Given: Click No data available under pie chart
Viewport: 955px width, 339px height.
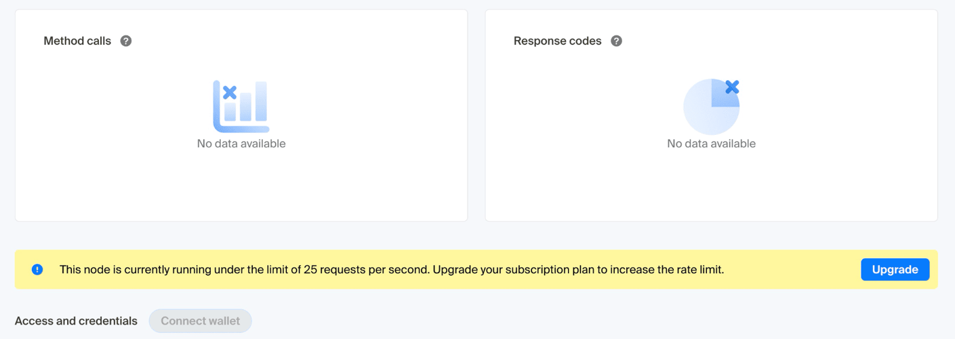Looking at the screenshot, I should point(711,144).
